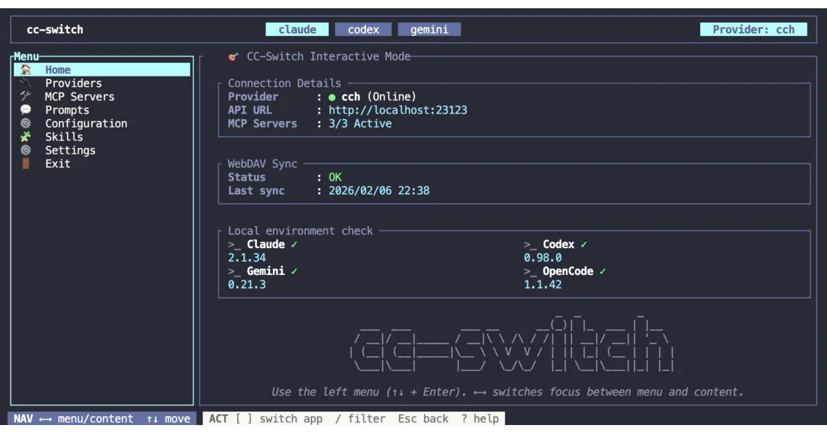Click the '3/3 Active' MCP servers value
This screenshot has height=434, width=827.
360,124
